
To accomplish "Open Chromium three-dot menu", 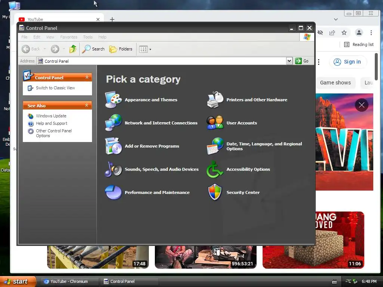I will 371,33.
